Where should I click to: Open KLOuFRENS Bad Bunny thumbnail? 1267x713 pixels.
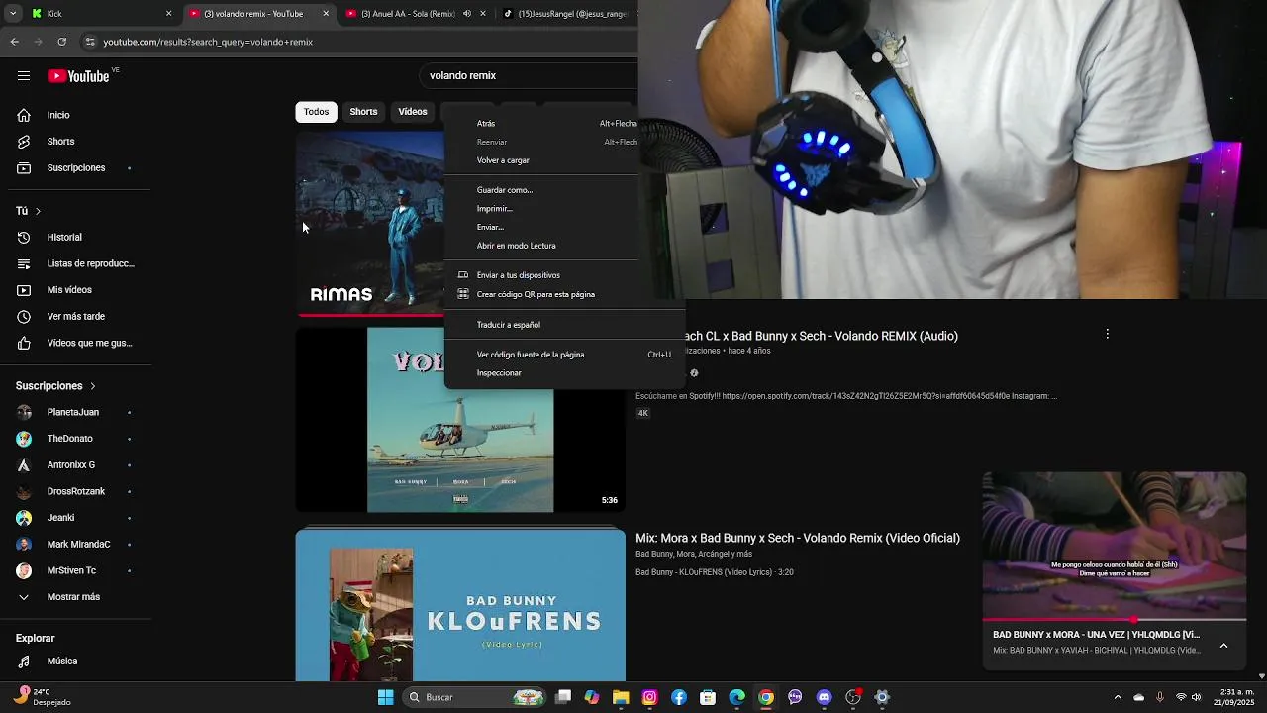click(460, 605)
